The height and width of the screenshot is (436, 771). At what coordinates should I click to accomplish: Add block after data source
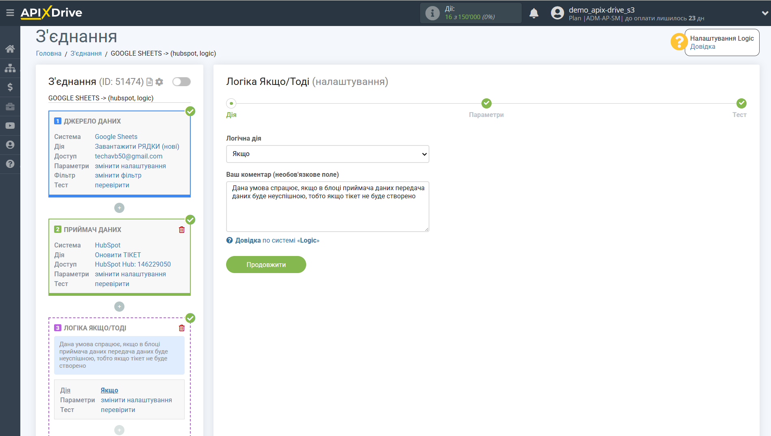[x=119, y=208]
